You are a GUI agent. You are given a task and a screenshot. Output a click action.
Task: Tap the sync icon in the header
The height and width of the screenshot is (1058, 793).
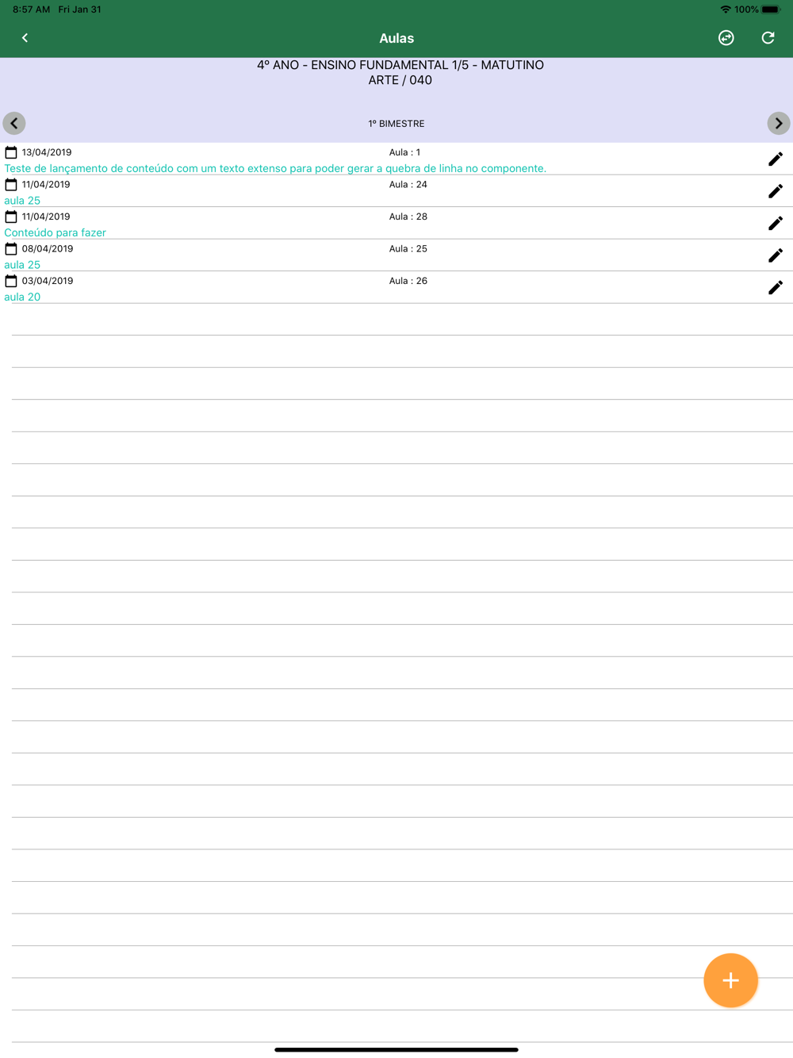(726, 38)
